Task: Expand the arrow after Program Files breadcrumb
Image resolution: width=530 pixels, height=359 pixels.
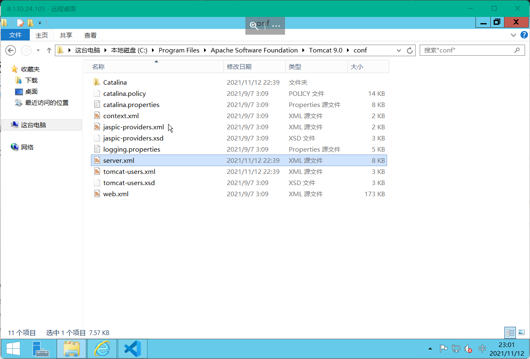Action: point(205,50)
